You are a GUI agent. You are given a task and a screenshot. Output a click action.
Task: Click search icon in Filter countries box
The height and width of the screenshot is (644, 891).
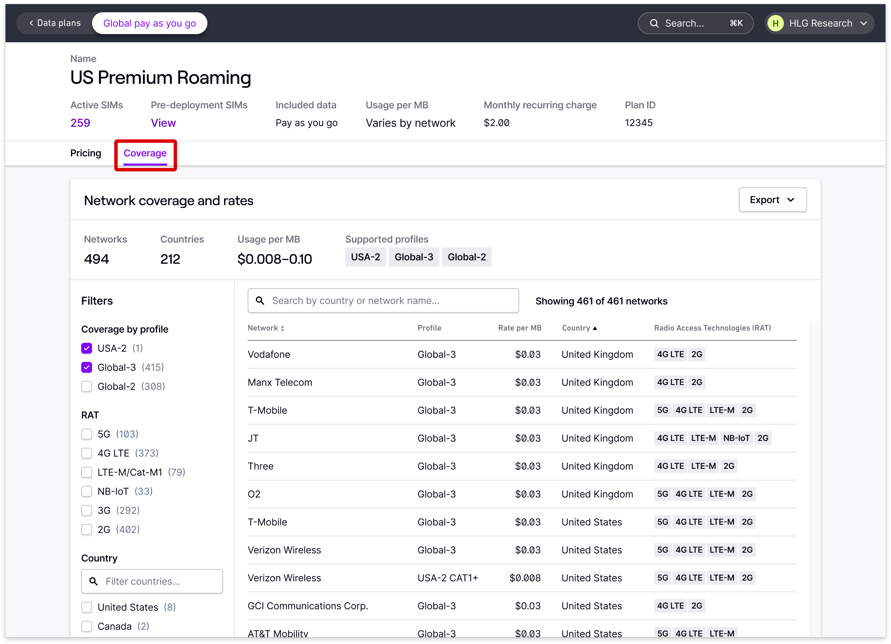[93, 581]
